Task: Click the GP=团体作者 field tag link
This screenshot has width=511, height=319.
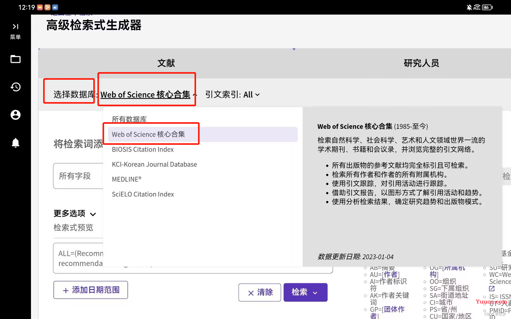Action: [x=387, y=313]
